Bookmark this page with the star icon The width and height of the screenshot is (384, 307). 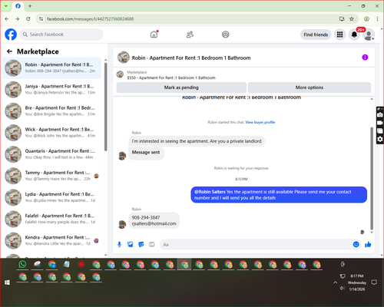click(352, 19)
